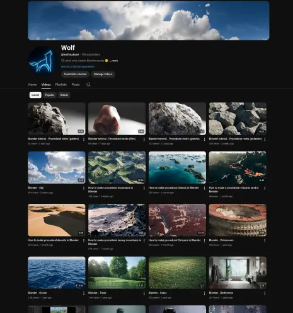
Task: Open options menu for Procedural rocks (andesite) video
Action: [265, 139]
